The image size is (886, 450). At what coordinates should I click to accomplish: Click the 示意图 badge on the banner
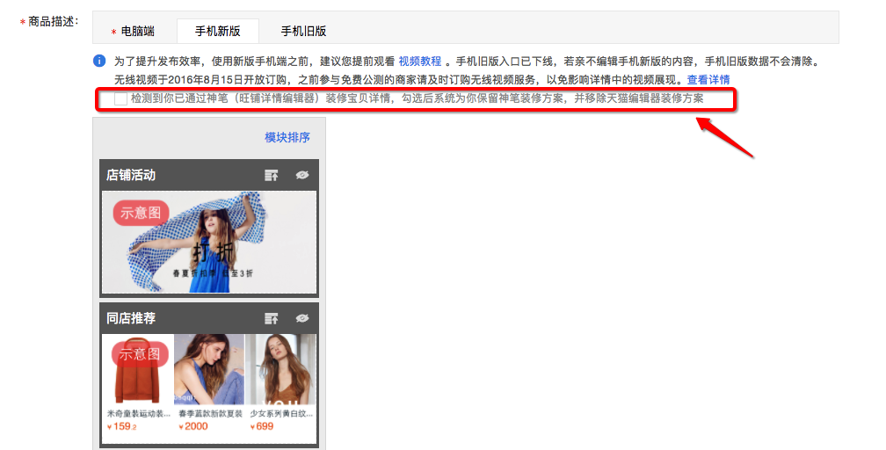tap(141, 212)
